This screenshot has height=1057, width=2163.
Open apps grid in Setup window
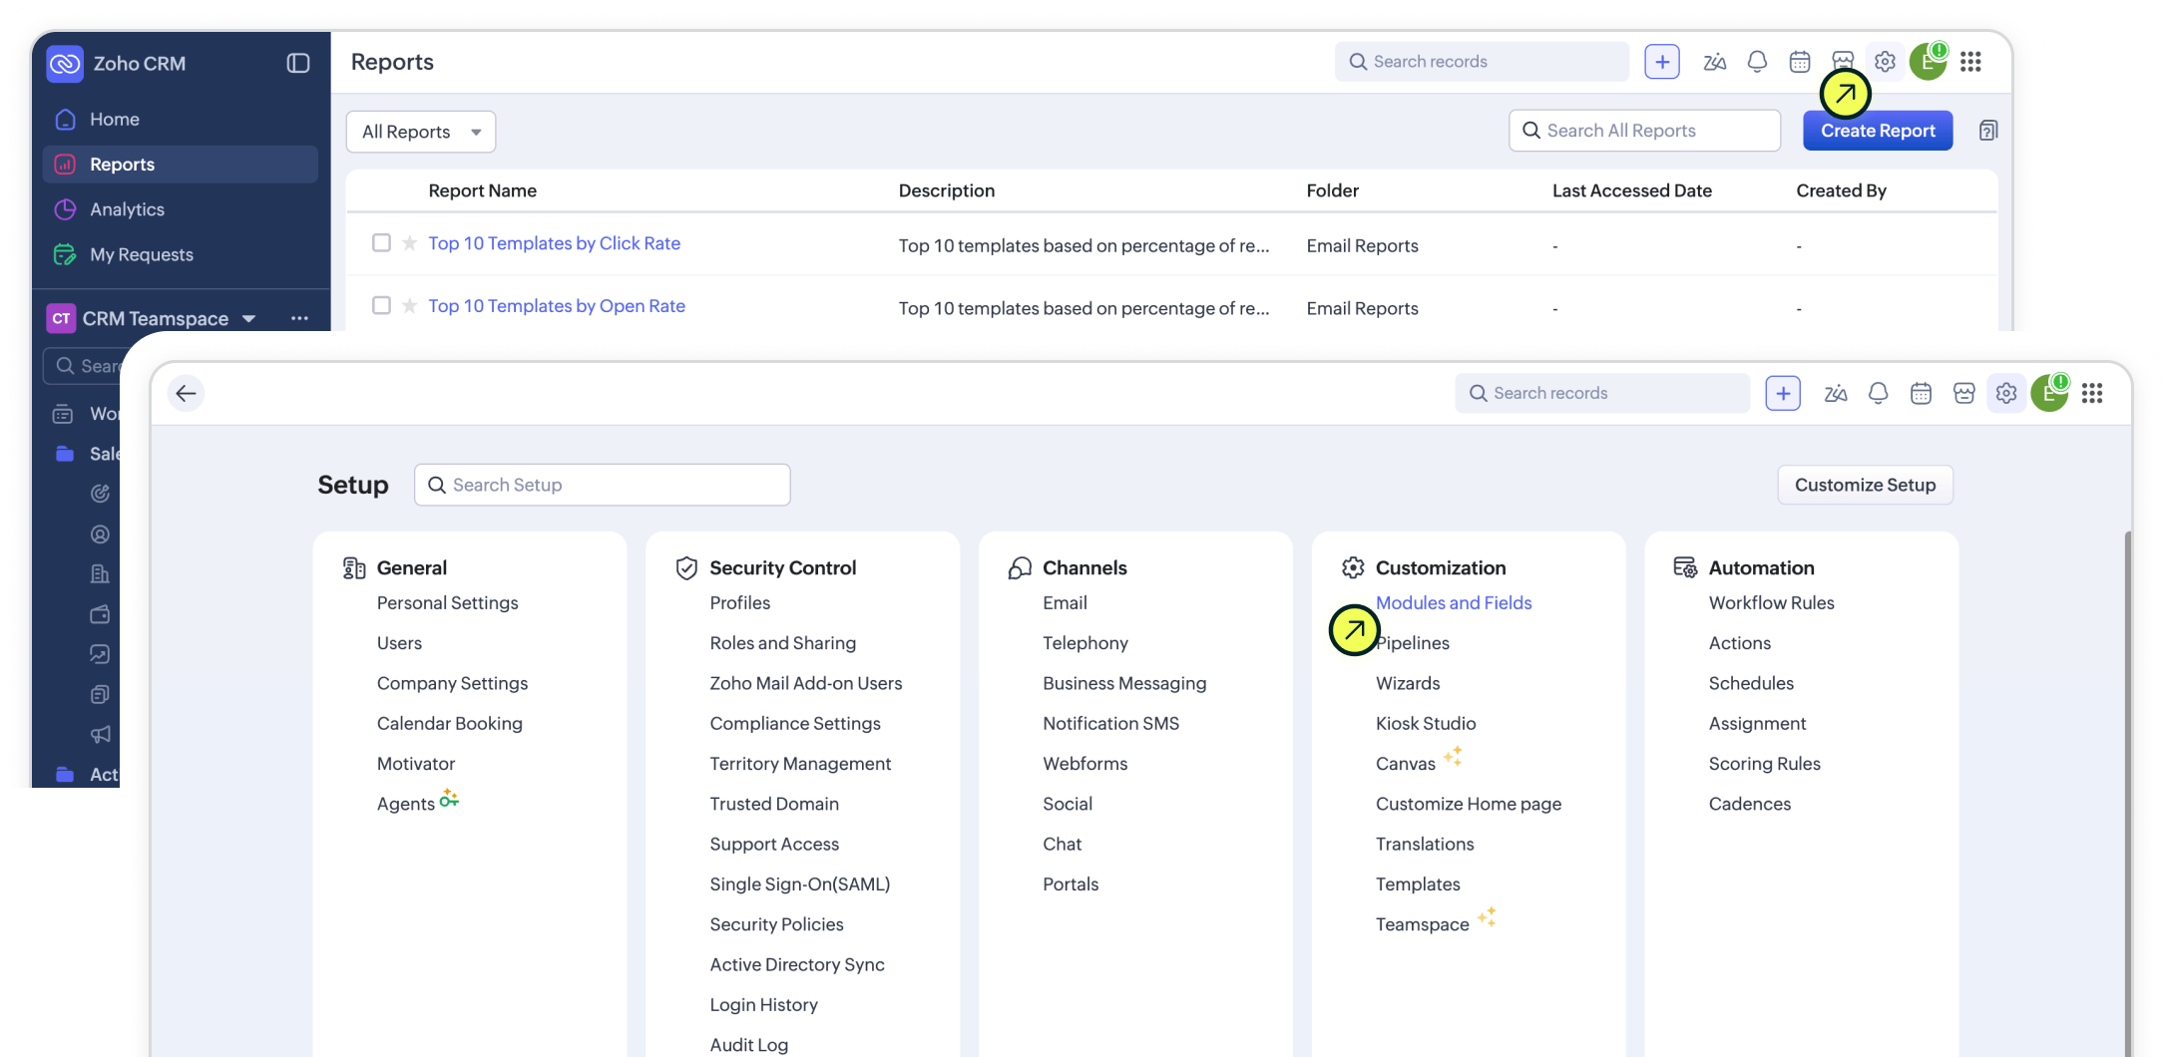pos(2092,393)
